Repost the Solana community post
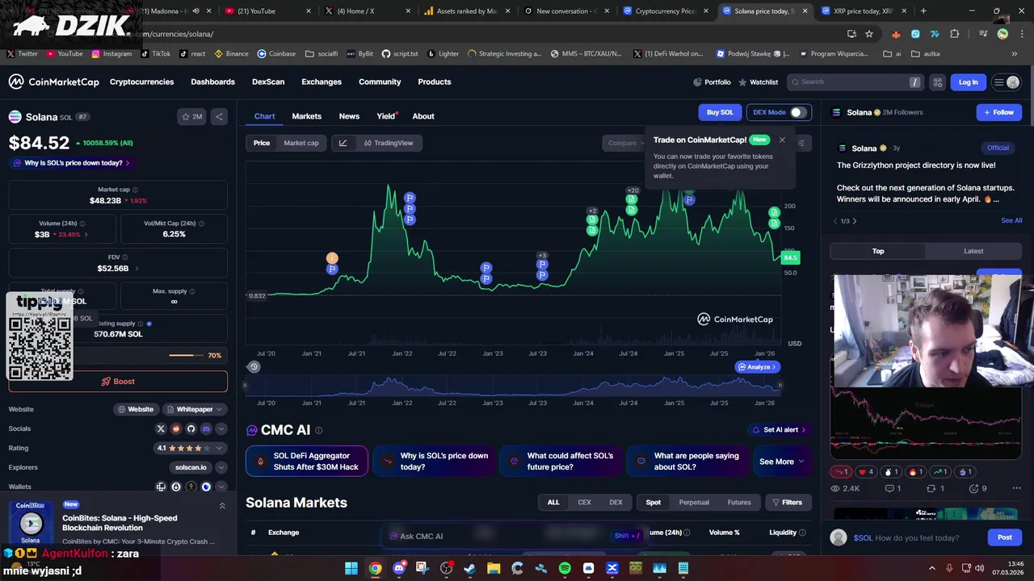 (935, 488)
